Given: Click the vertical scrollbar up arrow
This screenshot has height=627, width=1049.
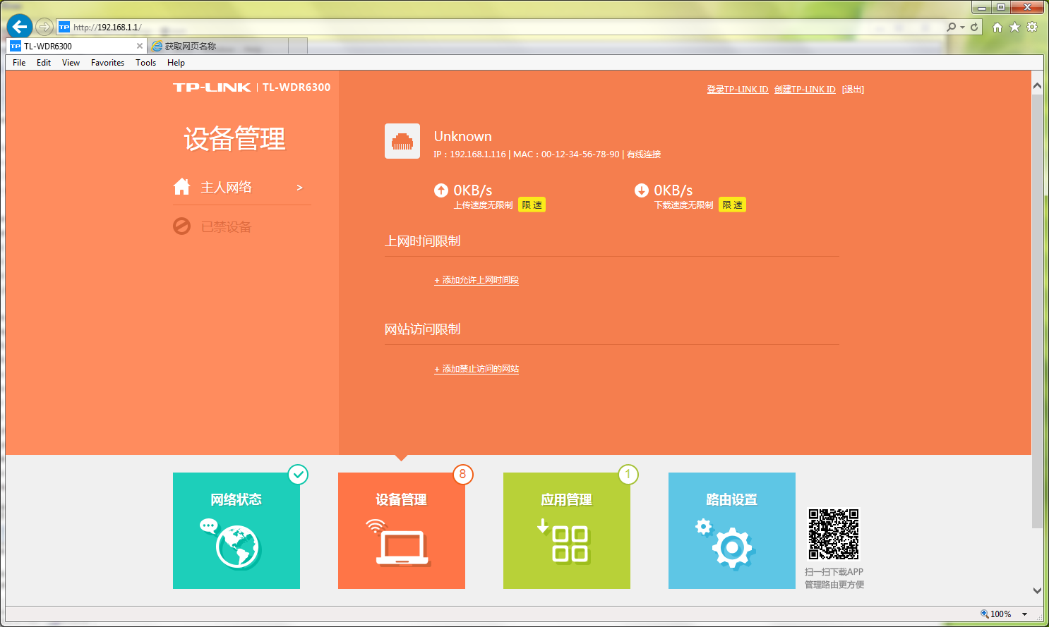Looking at the screenshot, I should pyautogui.click(x=1037, y=86).
